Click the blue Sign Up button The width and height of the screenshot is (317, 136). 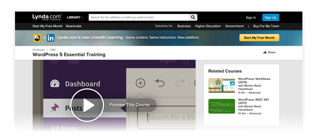[270, 18]
